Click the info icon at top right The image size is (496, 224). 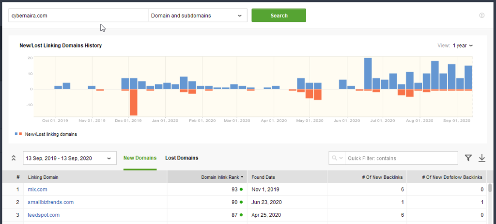[481, 16]
